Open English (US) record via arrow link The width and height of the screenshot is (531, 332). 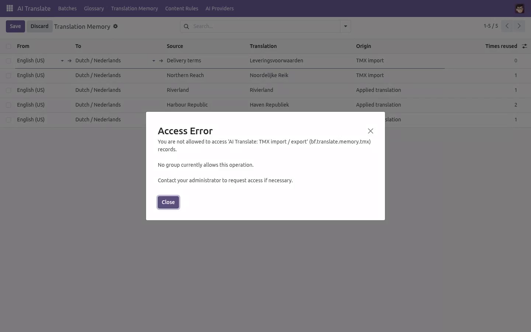69,60
